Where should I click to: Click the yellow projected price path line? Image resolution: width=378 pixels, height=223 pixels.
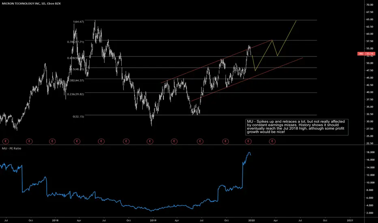263,55
